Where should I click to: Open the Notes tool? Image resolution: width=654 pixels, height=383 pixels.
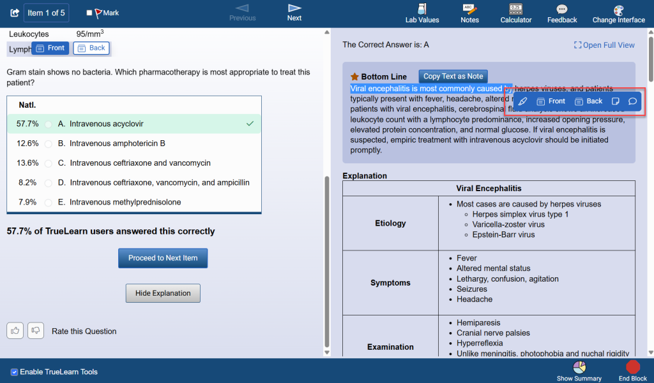(469, 13)
